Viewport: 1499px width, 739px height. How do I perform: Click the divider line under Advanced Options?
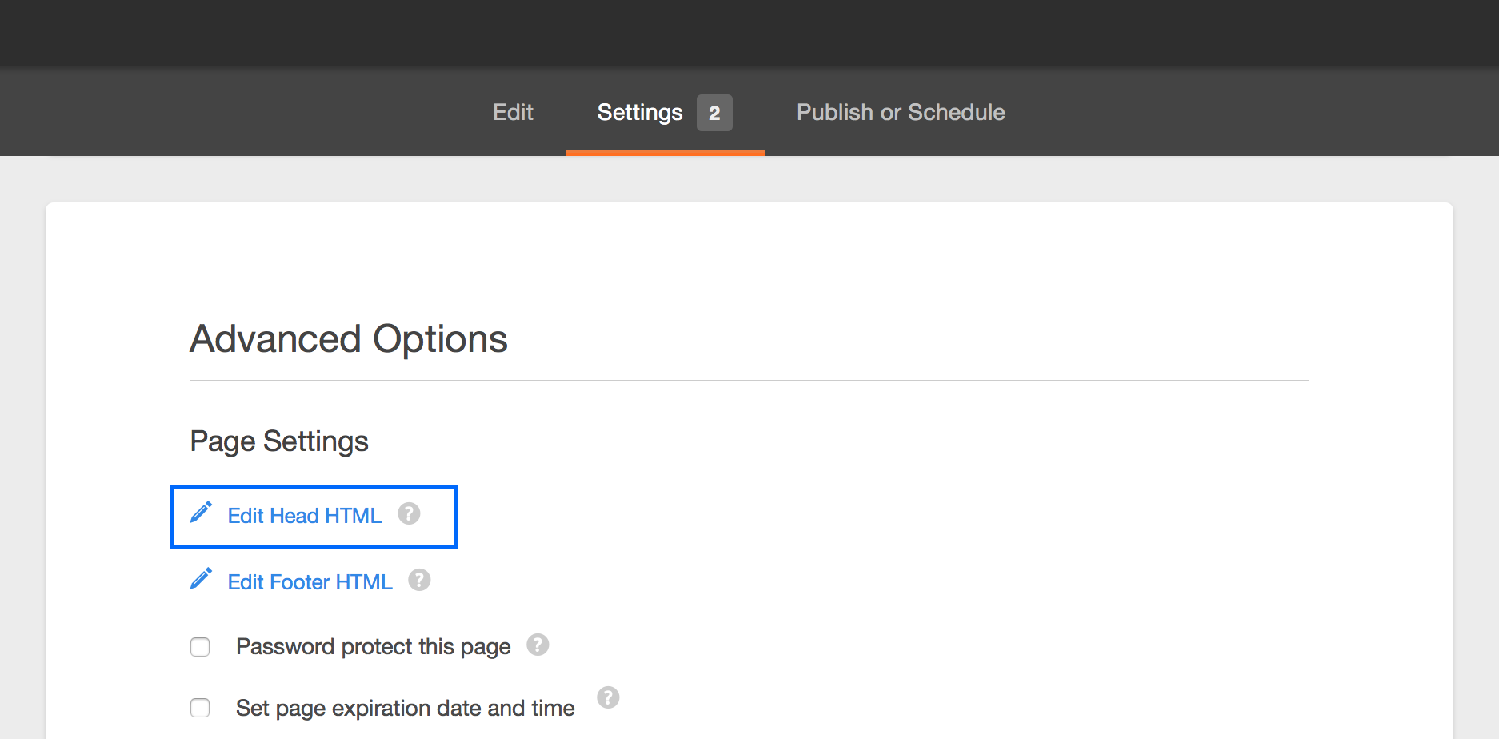click(749, 381)
